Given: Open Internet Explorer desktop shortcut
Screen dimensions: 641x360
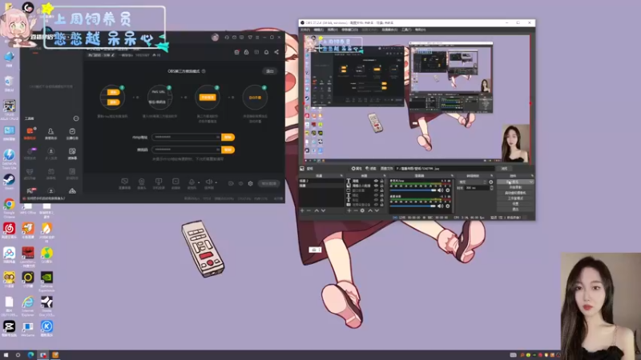Looking at the screenshot, I should [x=28, y=306].
